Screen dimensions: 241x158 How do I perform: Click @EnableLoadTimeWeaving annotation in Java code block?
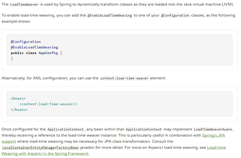coord(34,47)
